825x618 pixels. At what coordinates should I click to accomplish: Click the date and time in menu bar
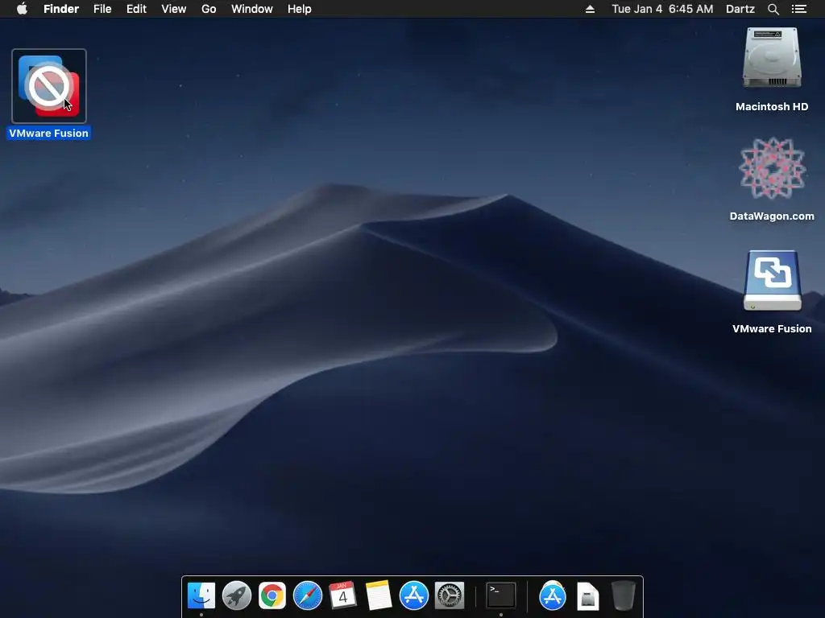click(x=662, y=9)
